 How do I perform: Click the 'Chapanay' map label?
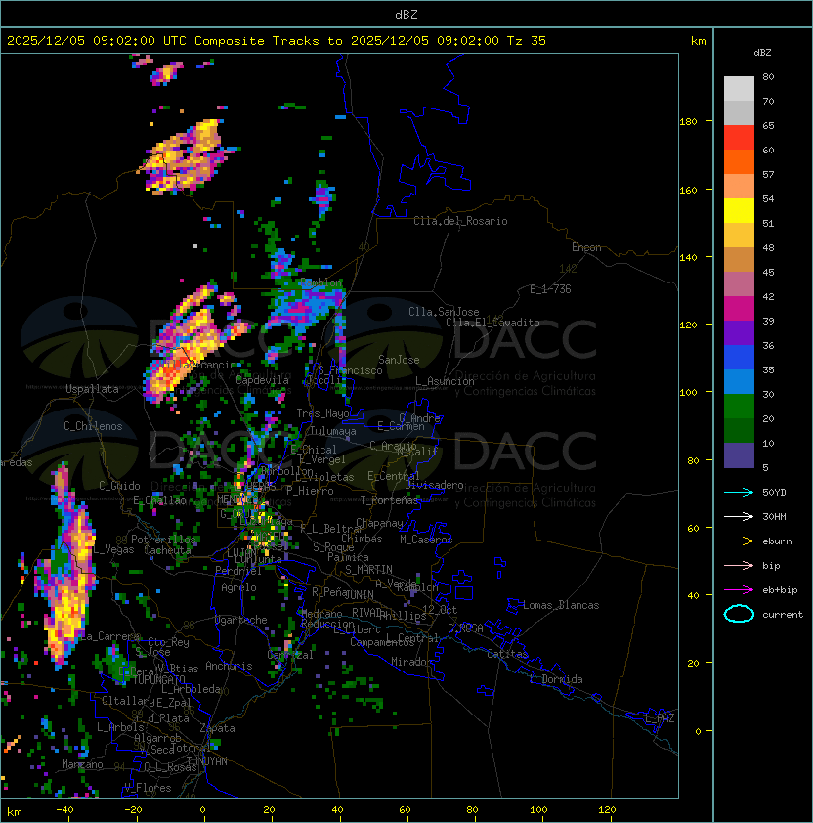click(x=379, y=523)
